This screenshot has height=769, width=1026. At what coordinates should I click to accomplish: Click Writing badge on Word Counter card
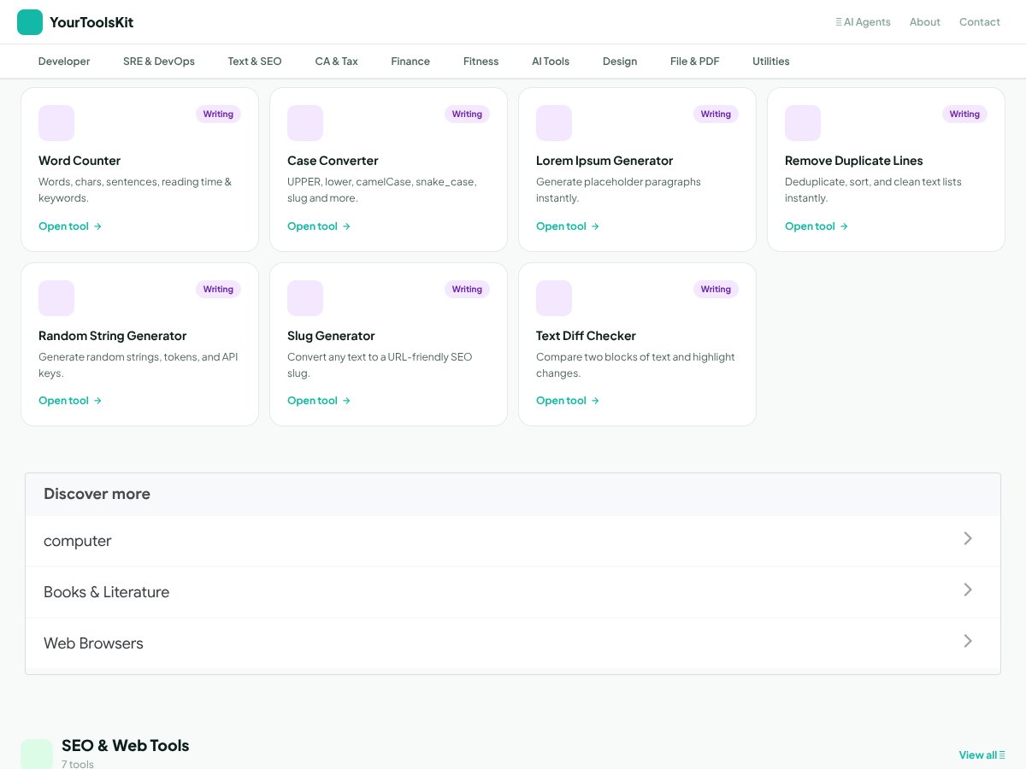click(x=218, y=114)
